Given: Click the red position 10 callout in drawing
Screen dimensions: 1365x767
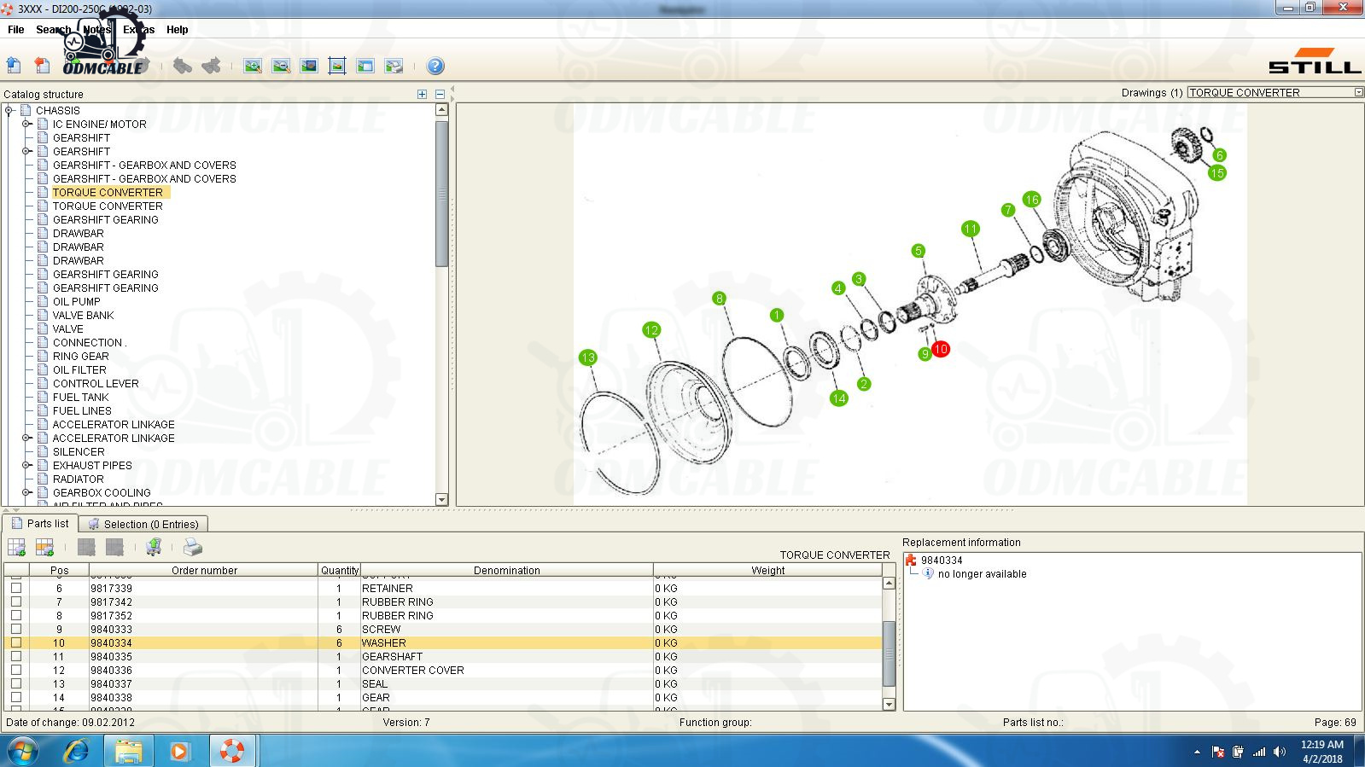Looking at the screenshot, I should tap(940, 349).
